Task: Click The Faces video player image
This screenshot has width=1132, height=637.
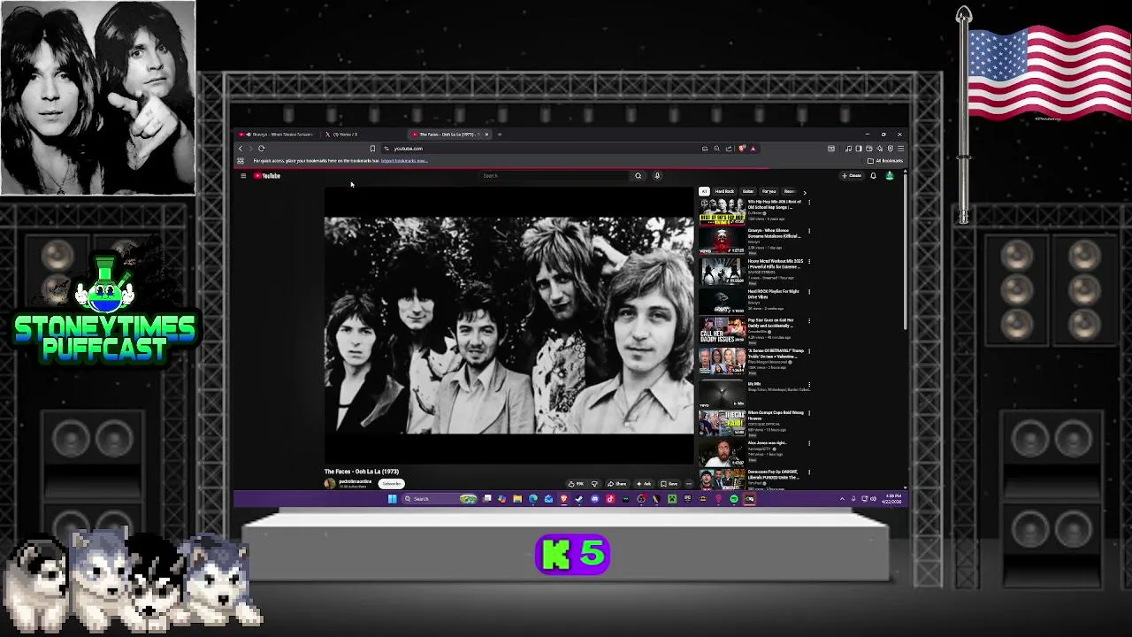Action: point(509,325)
